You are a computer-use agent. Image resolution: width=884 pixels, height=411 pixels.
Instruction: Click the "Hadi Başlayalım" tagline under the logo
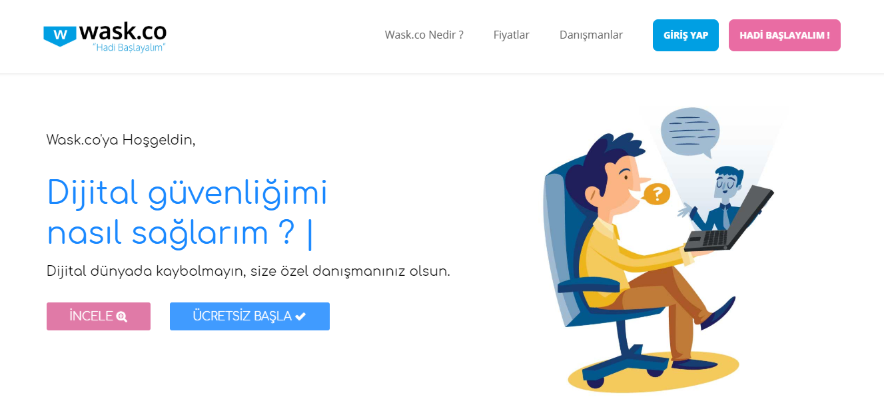pos(129,48)
